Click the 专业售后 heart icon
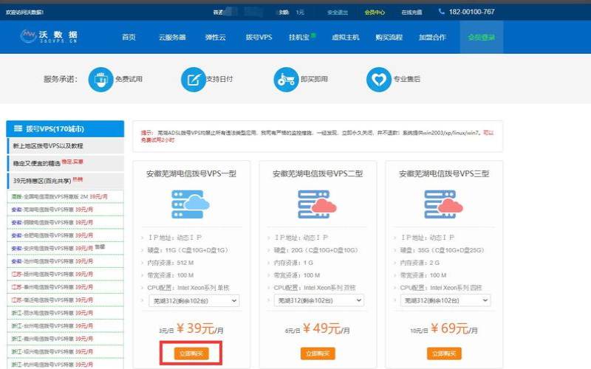Screen dimensions: 591x369 378,80
